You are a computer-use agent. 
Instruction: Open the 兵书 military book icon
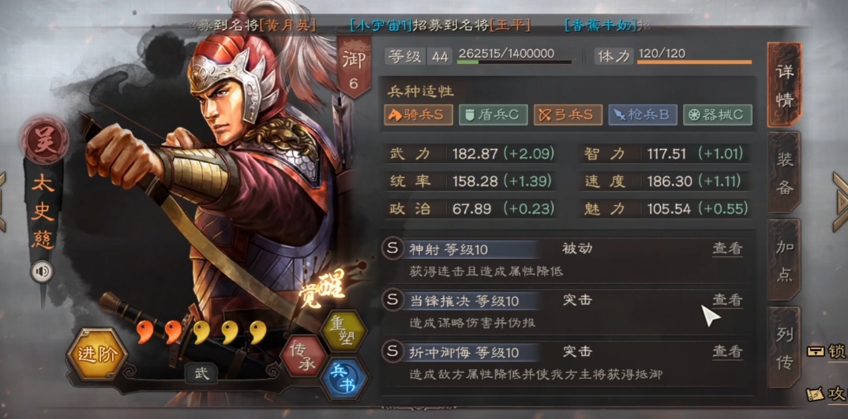[343, 379]
